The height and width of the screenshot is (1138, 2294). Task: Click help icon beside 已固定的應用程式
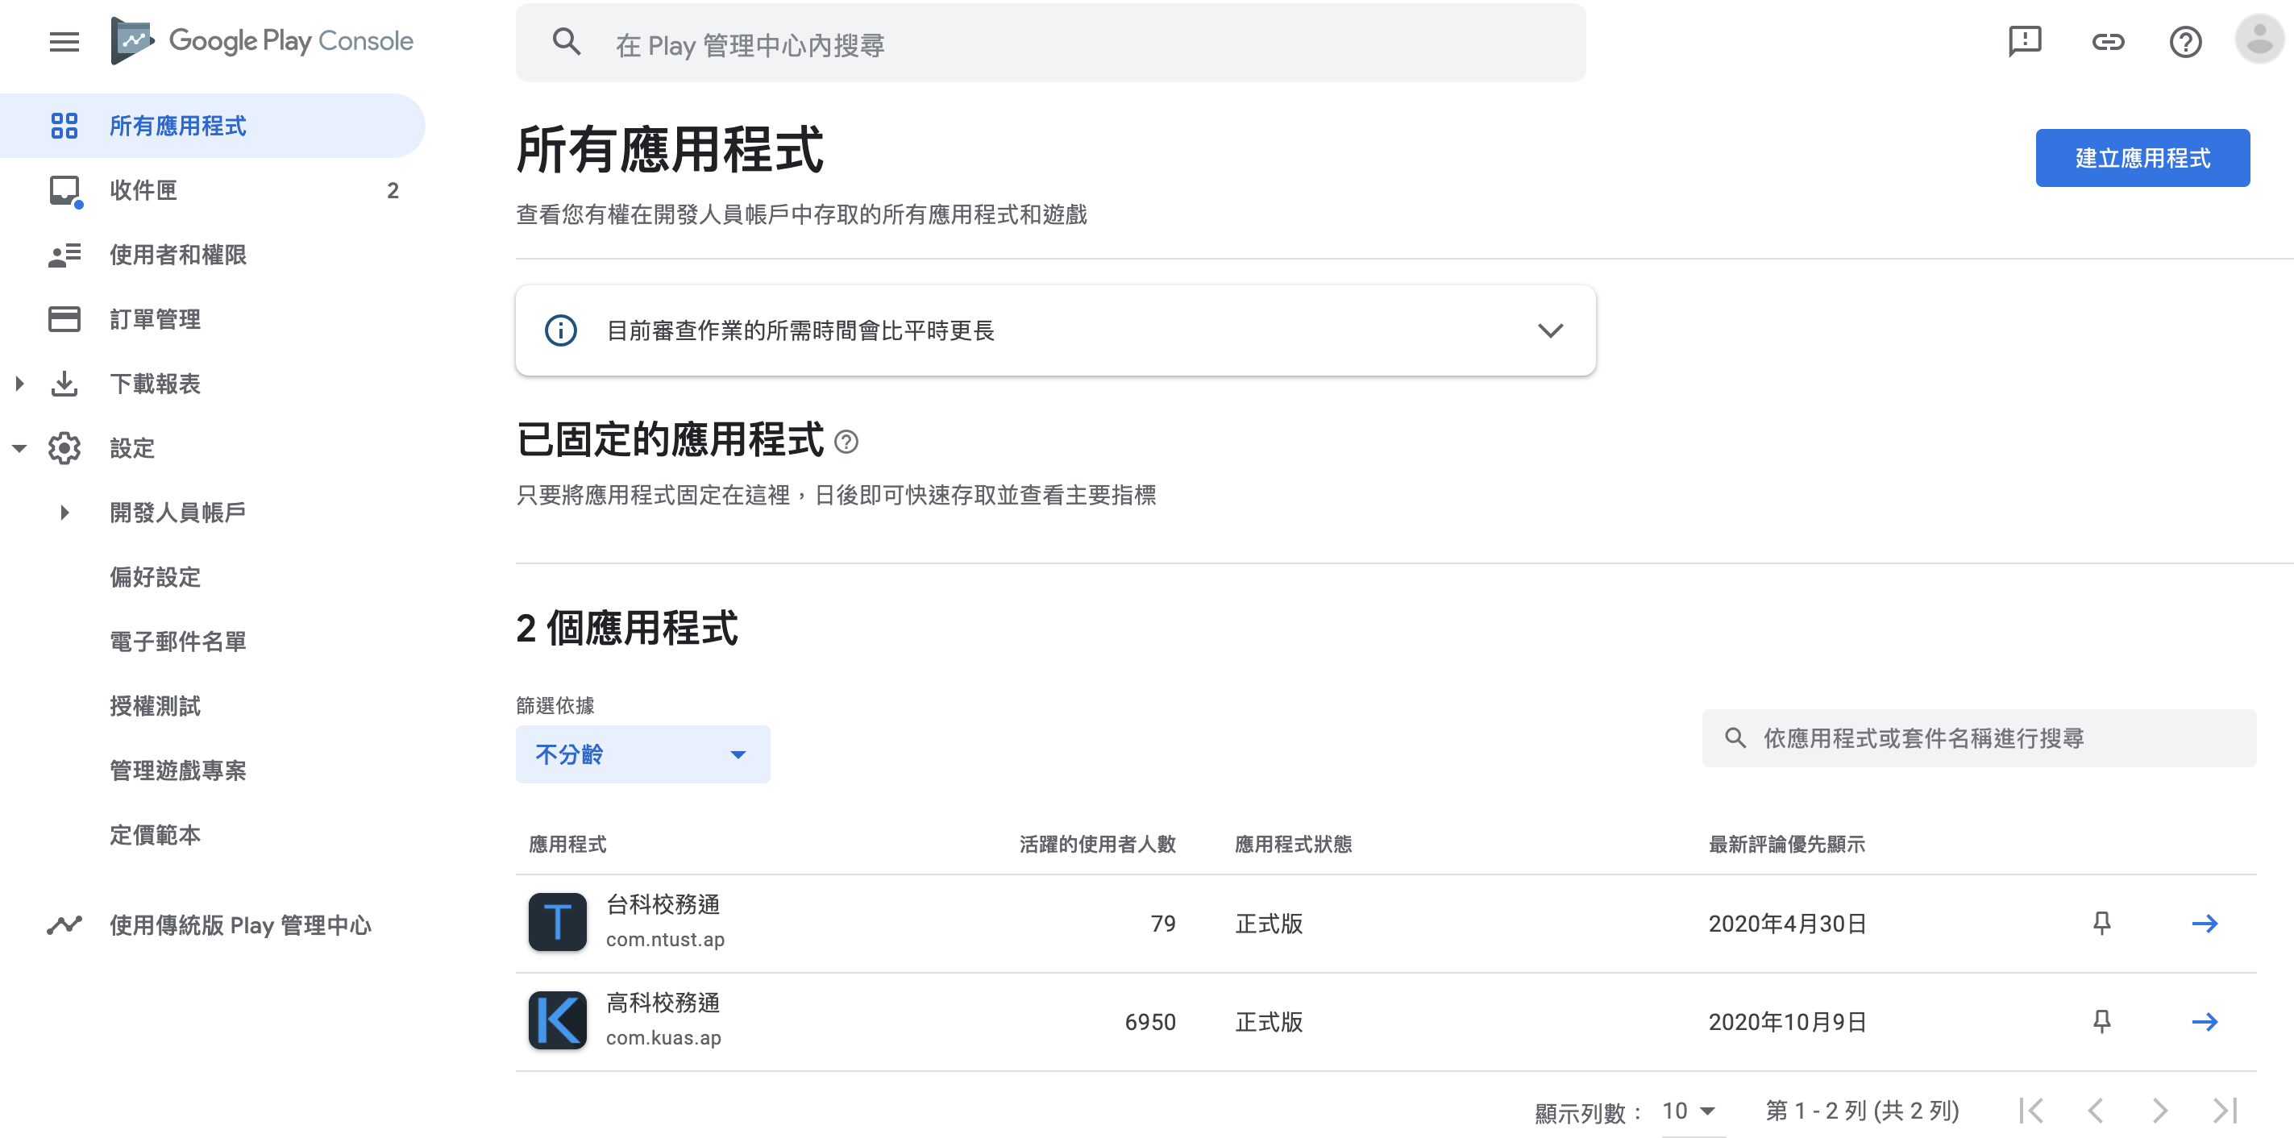click(x=846, y=442)
